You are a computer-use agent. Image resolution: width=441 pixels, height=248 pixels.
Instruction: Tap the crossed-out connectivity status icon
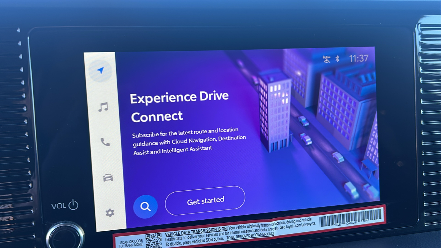coord(327,59)
